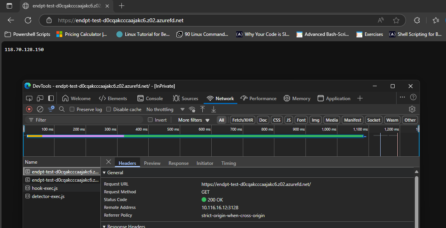The width and height of the screenshot is (446, 228).
Task: Close the endpt-test browser tab
Action: click(107, 6)
